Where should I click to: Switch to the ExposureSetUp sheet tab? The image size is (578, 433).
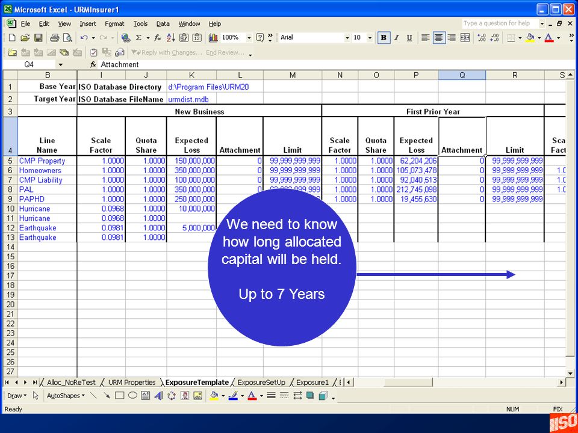(x=261, y=382)
